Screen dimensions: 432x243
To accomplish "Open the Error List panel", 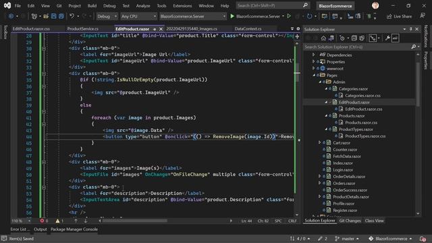I will click(20, 230).
